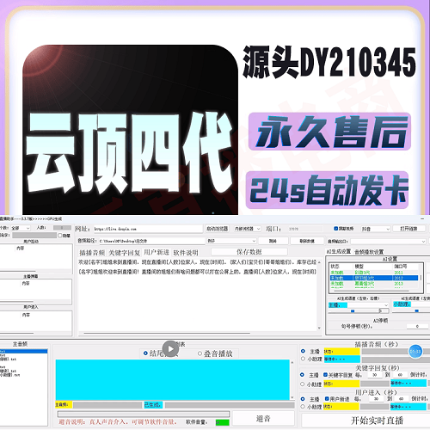Click the progress bar above 避音说明
430x430 pixels.
coord(144,414)
